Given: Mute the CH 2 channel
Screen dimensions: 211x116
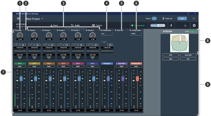Looking at the screenshot, I should pyautogui.click(x=34, y=66).
